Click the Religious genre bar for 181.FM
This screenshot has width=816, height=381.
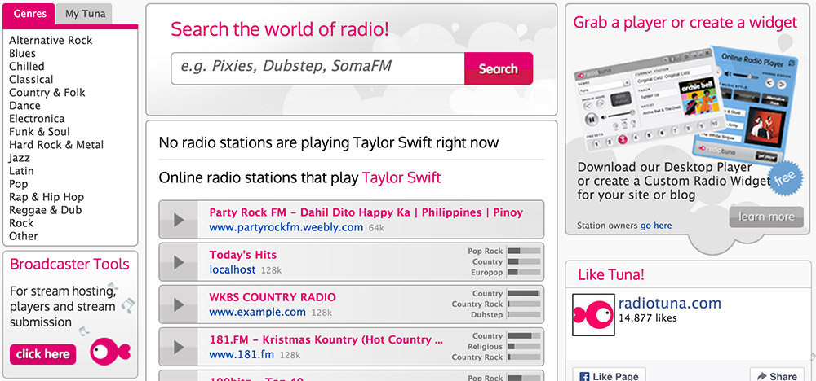pyautogui.click(x=524, y=347)
